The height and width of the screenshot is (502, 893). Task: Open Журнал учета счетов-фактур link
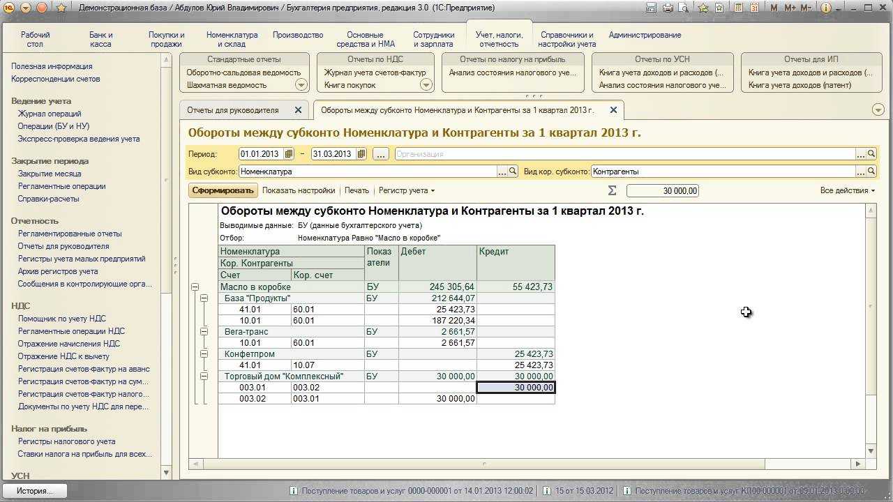click(x=375, y=73)
